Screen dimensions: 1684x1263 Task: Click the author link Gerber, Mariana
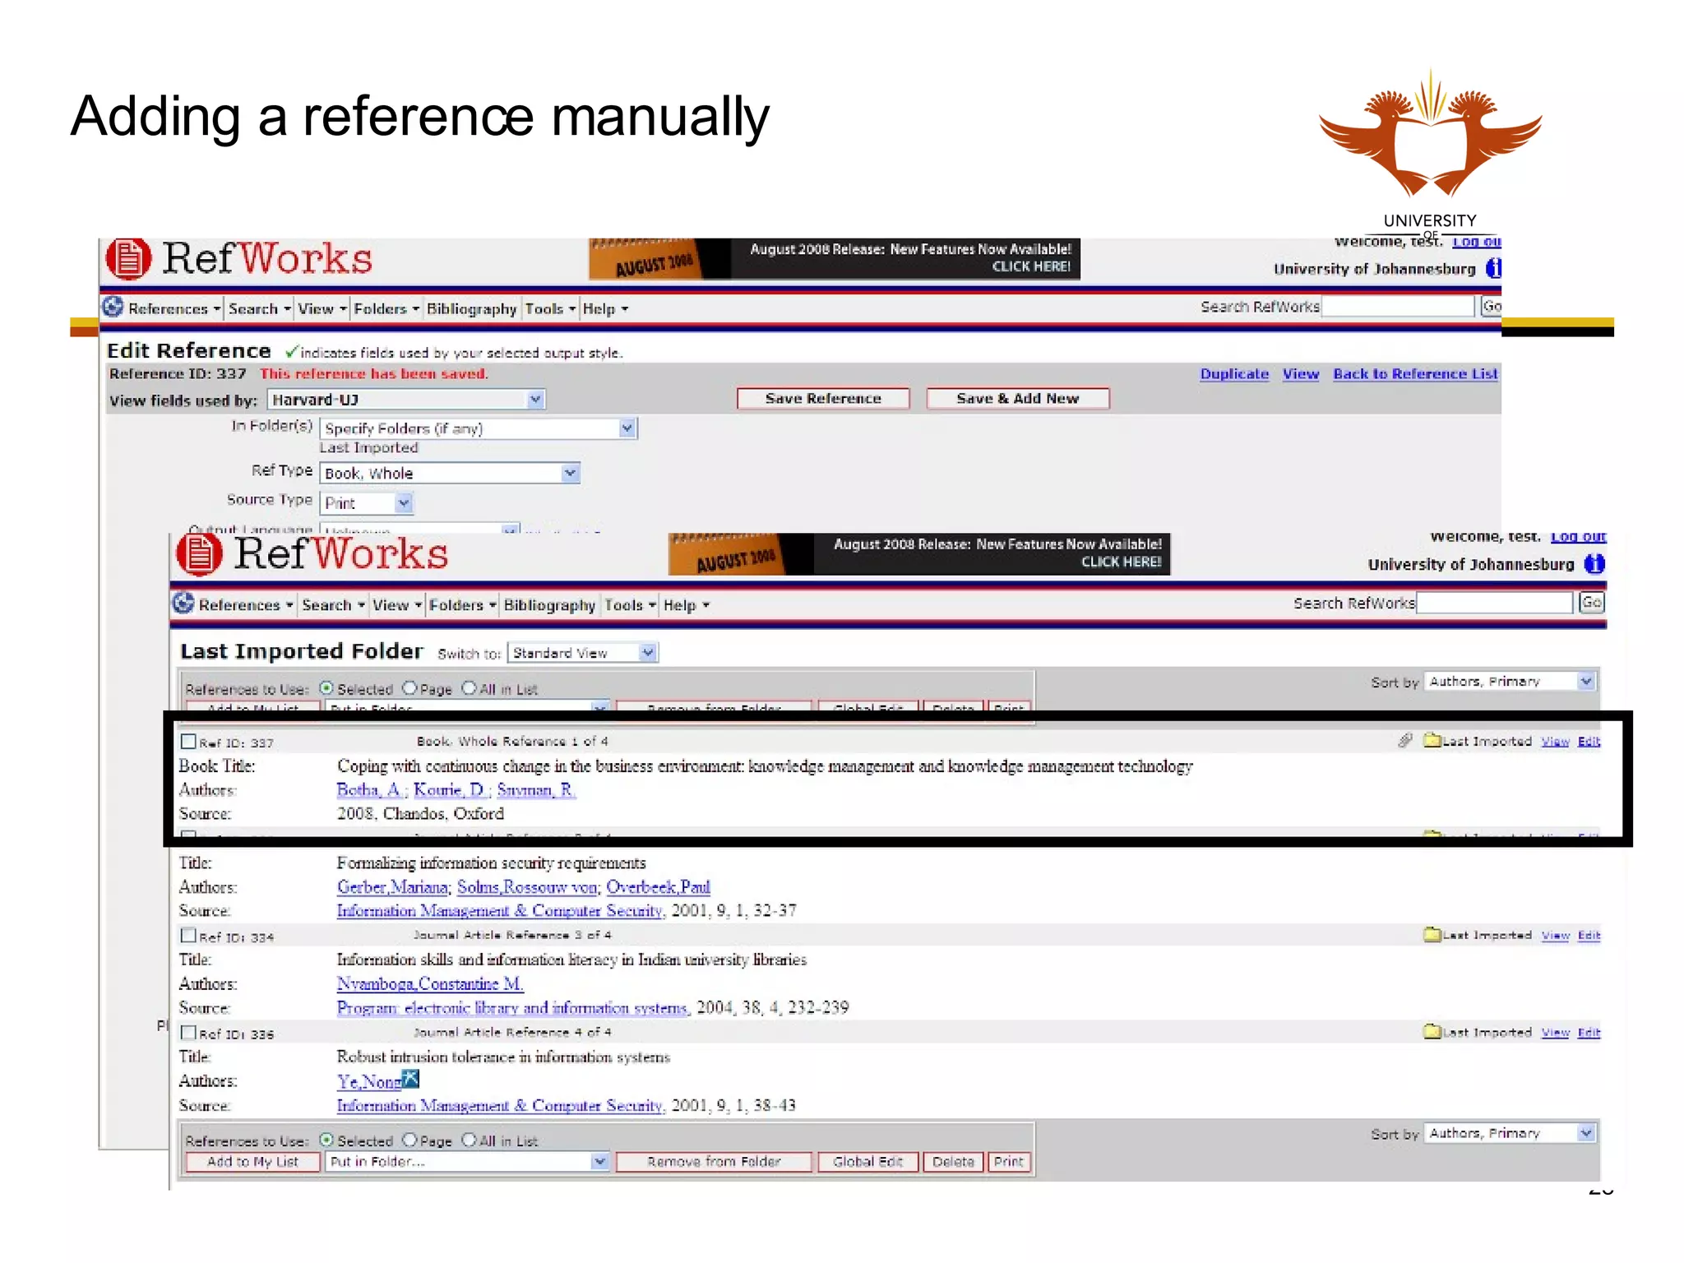392,887
